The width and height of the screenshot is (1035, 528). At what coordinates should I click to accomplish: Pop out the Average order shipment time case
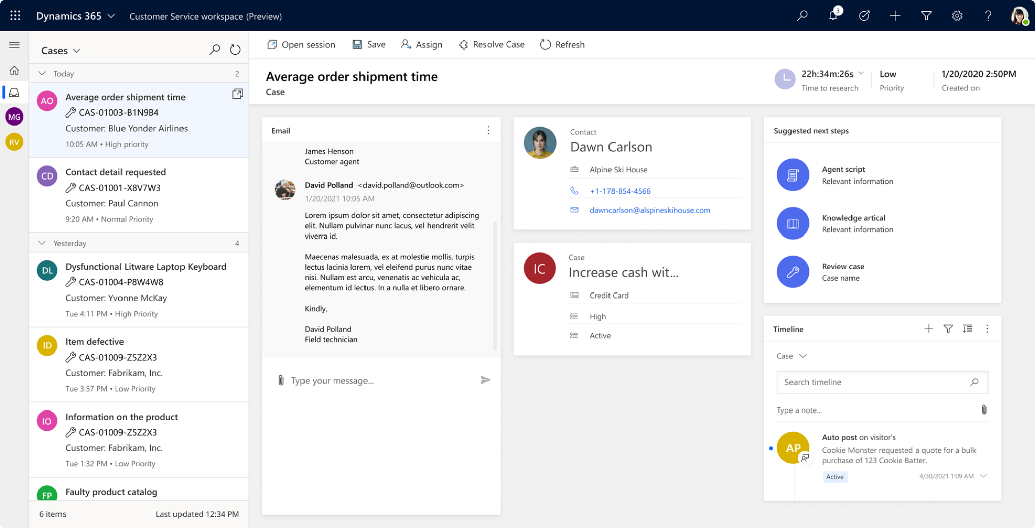pos(237,94)
